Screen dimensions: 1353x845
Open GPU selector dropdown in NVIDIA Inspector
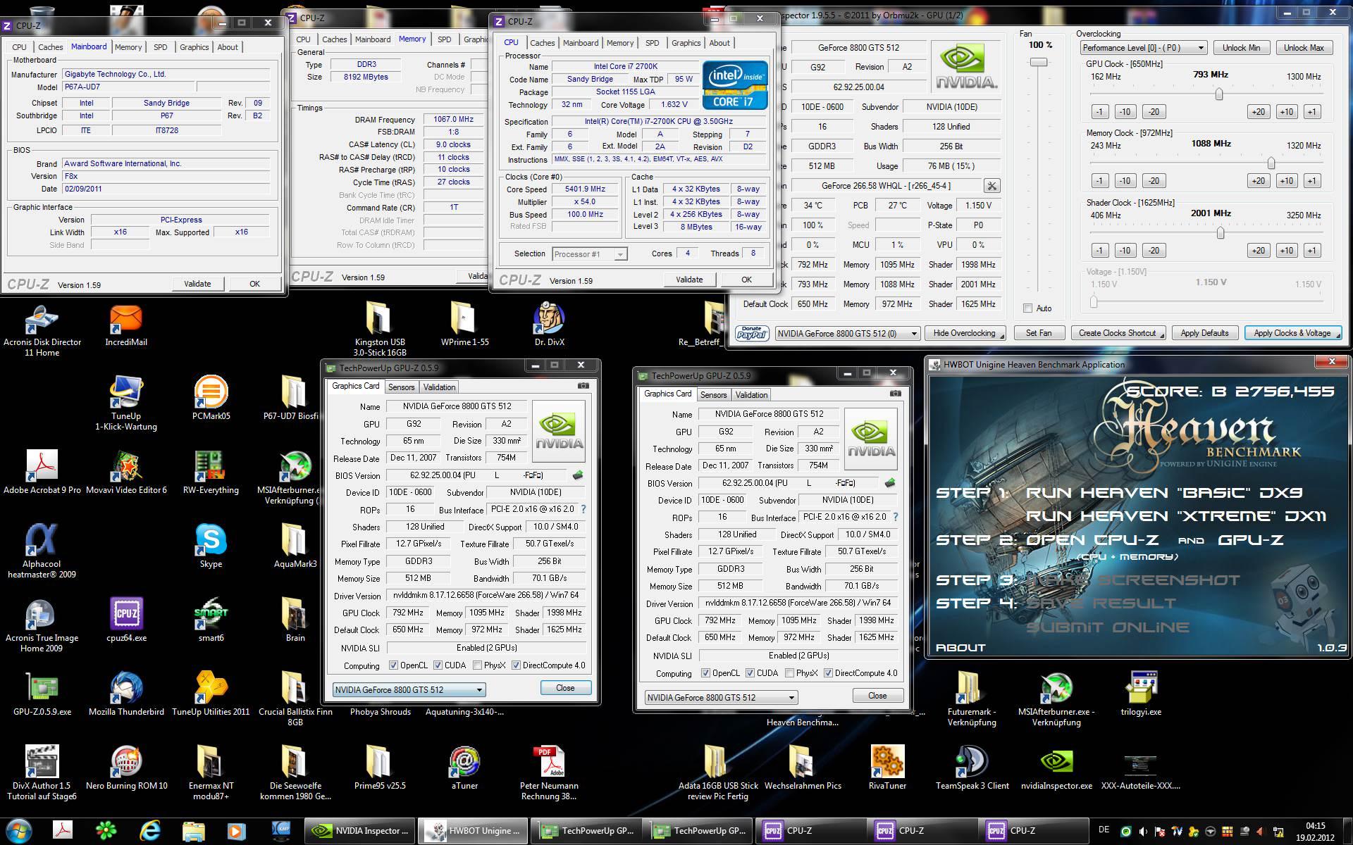(848, 333)
